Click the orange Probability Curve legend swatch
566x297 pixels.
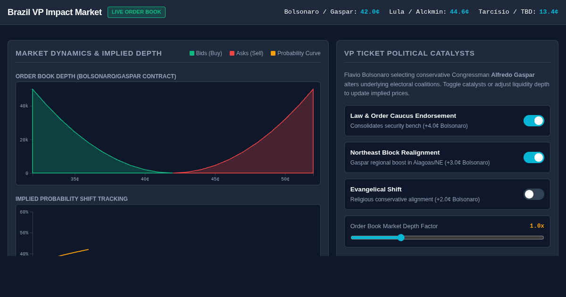(273, 53)
